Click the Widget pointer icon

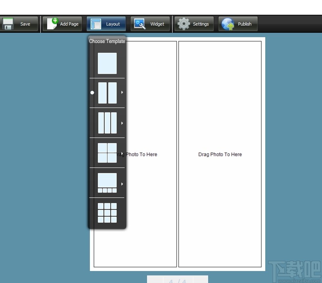pyautogui.click(x=140, y=24)
